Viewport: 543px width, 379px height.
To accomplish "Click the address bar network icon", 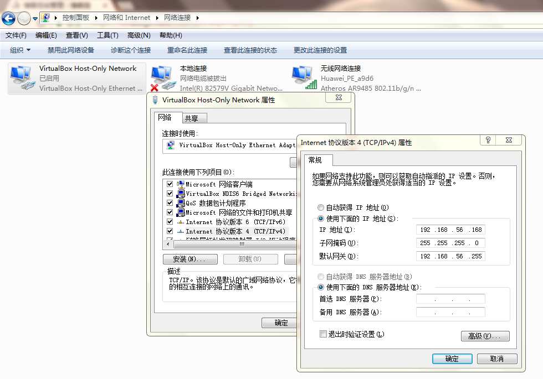I will pos(45,18).
